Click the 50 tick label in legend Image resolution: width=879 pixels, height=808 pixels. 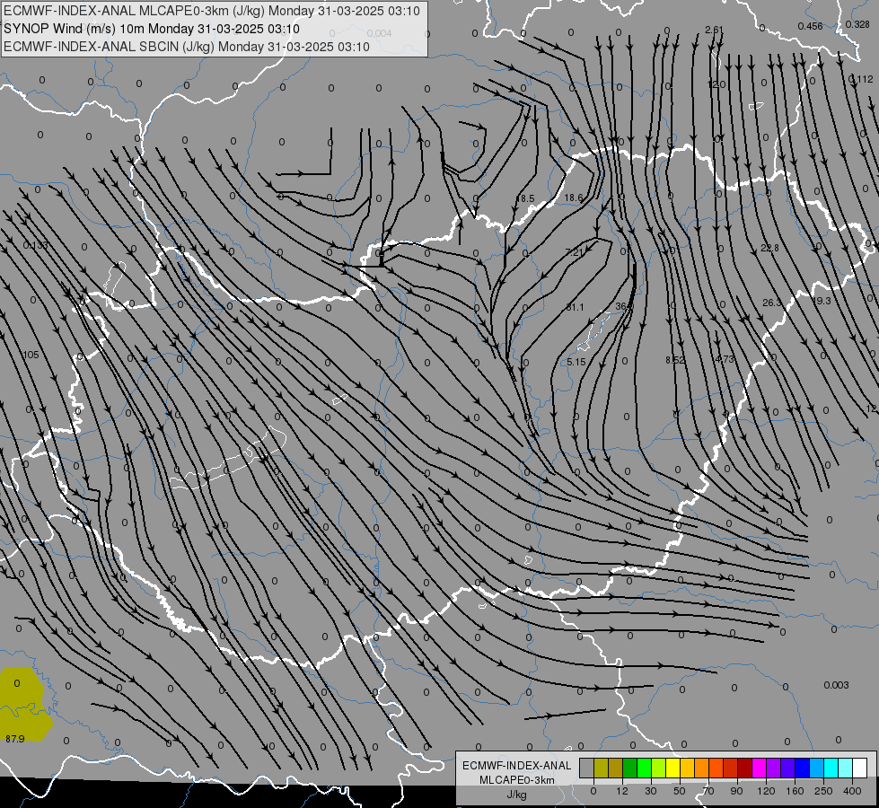click(x=680, y=791)
